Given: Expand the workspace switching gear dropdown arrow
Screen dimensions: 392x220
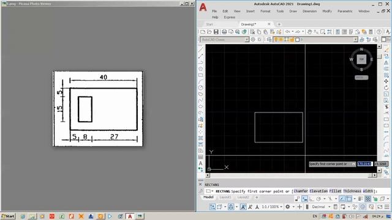Looking at the screenshot, I should 293,207.
